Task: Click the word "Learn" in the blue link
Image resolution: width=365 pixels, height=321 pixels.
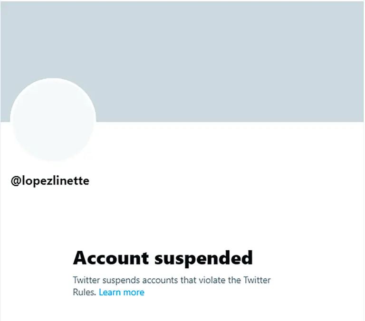Action: pyautogui.click(x=110, y=292)
